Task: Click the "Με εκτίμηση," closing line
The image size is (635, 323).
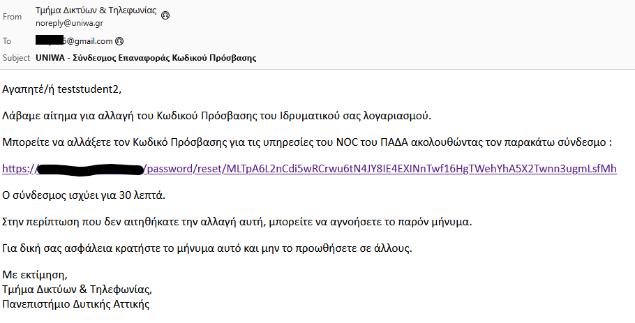Action: coord(35,275)
